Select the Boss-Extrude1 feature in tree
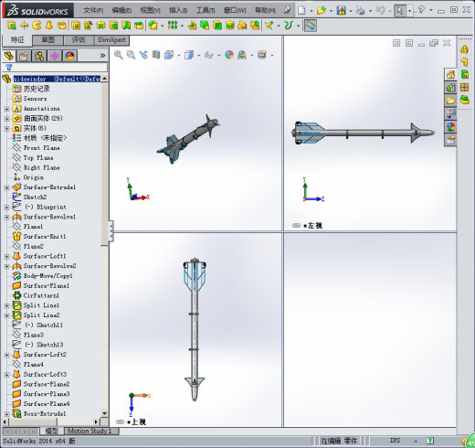Viewport: 475px width, 448px height. [x=45, y=413]
